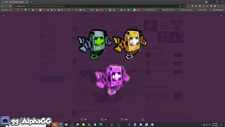The image size is (225, 127).
Task: Go back to the previous page
Action: [2, 6]
